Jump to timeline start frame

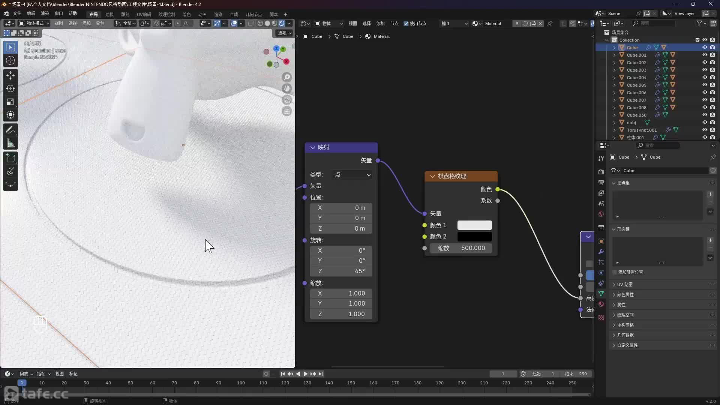283,374
